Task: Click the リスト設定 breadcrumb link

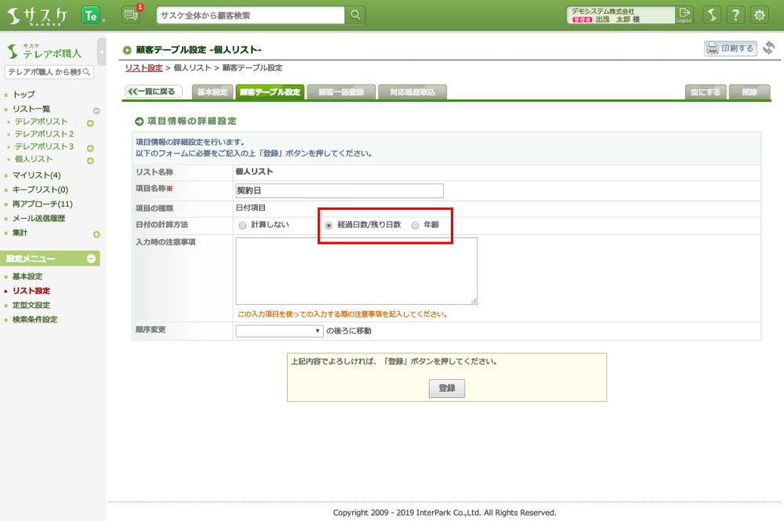Action: coord(143,68)
